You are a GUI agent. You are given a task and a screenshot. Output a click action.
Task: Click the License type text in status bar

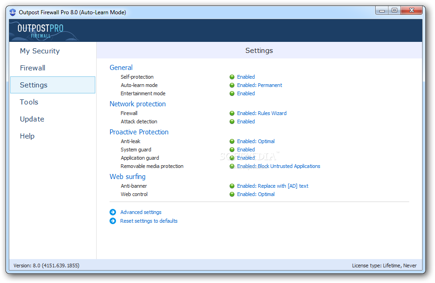384,266
